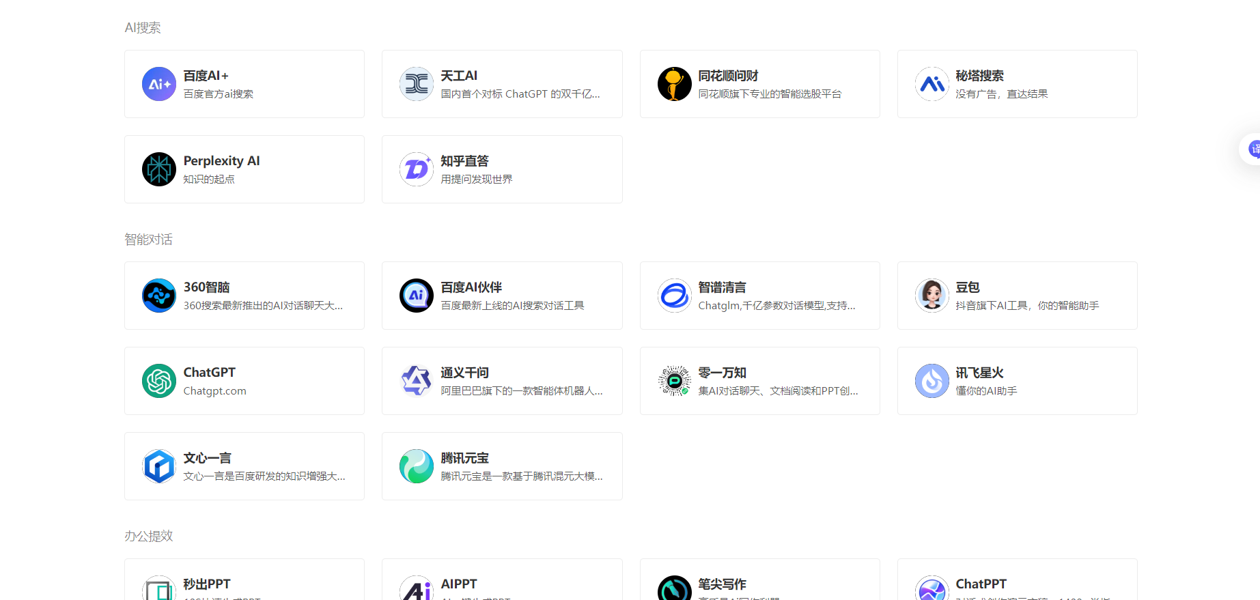Click the ChatGPT logo icon
The image size is (1260, 600).
[159, 381]
